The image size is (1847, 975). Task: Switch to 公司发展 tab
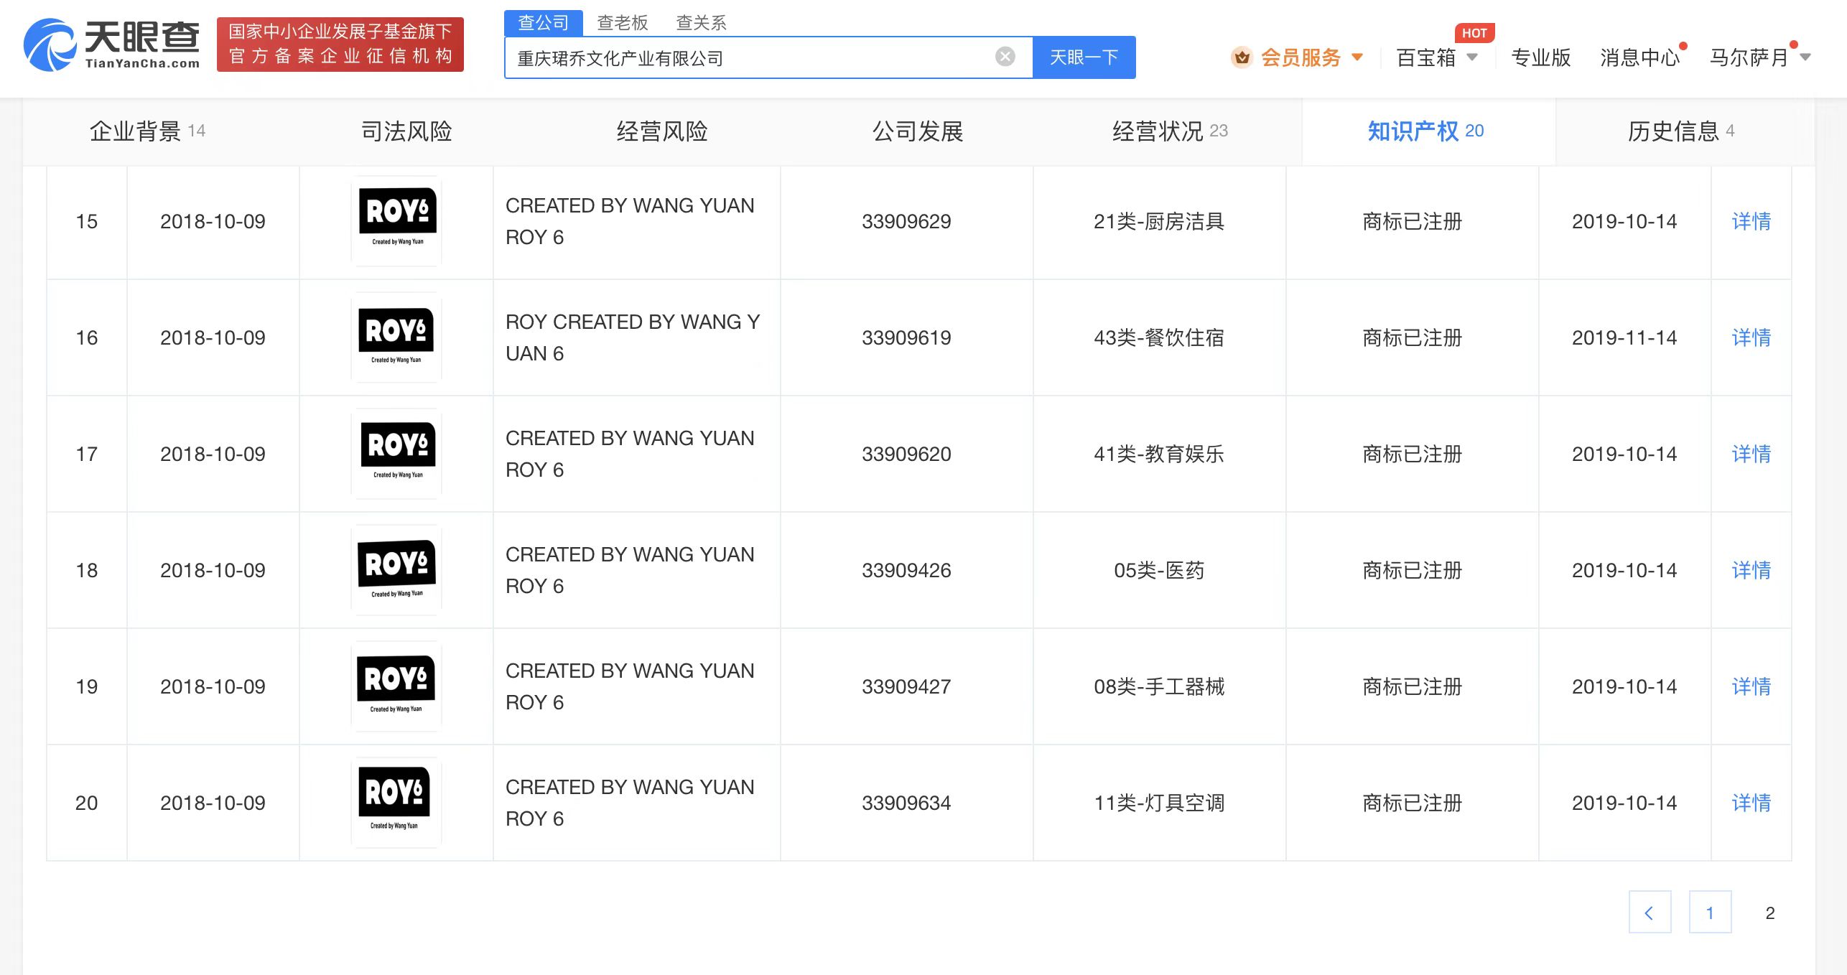click(918, 131)
